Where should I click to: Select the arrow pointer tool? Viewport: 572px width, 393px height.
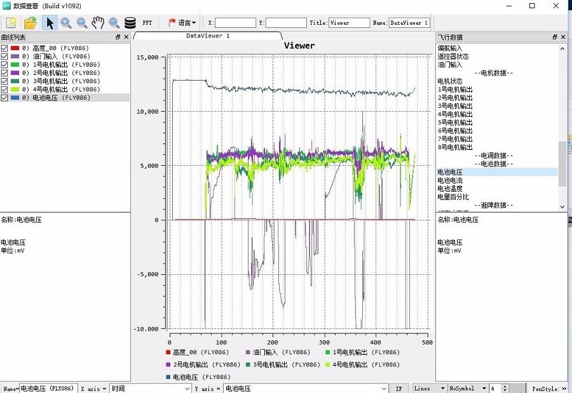click(x=50, y=23)
